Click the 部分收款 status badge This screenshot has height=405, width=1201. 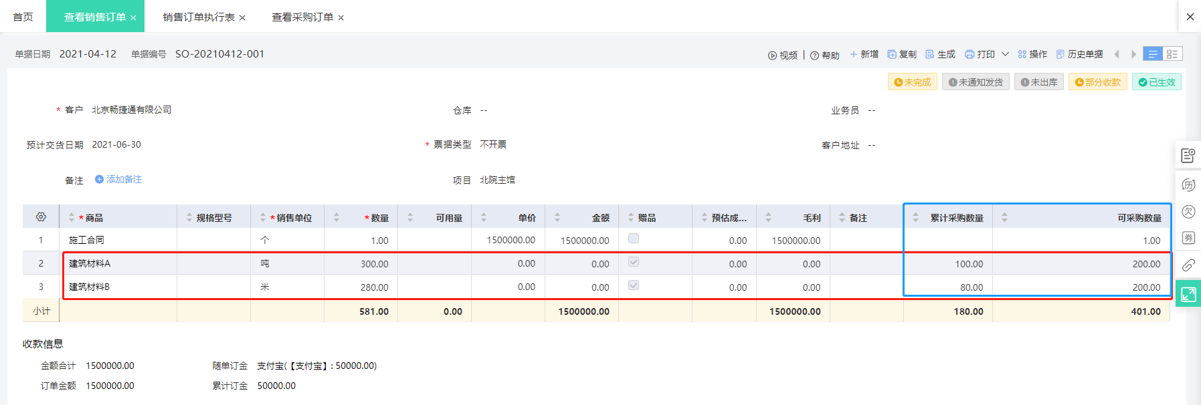click(x=1097, y=82)
